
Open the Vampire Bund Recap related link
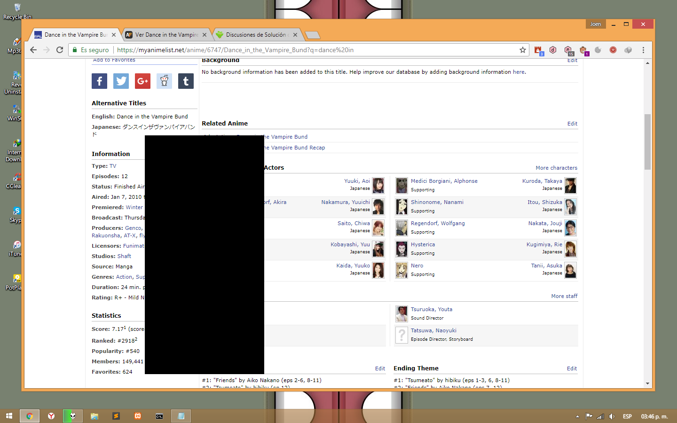pyautogui.click(x=294, y=148)
